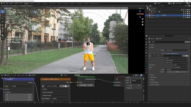The width and height of the screenshot is (191, 107).
Task: Toggle camera view icon in viewport
Action: pos(143,25)
